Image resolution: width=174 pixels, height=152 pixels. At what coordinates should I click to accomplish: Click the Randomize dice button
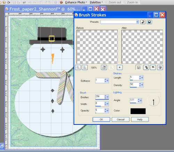(x=160, y=68)
